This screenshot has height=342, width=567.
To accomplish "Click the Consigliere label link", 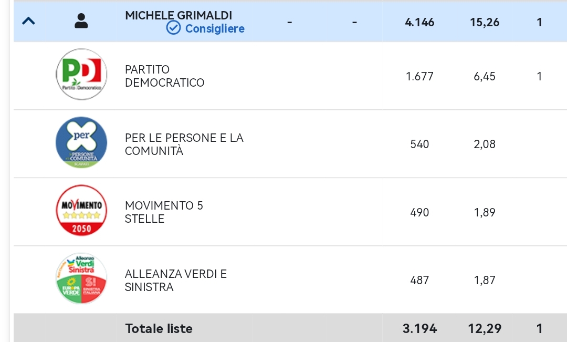I will click(x=215, y=28).
